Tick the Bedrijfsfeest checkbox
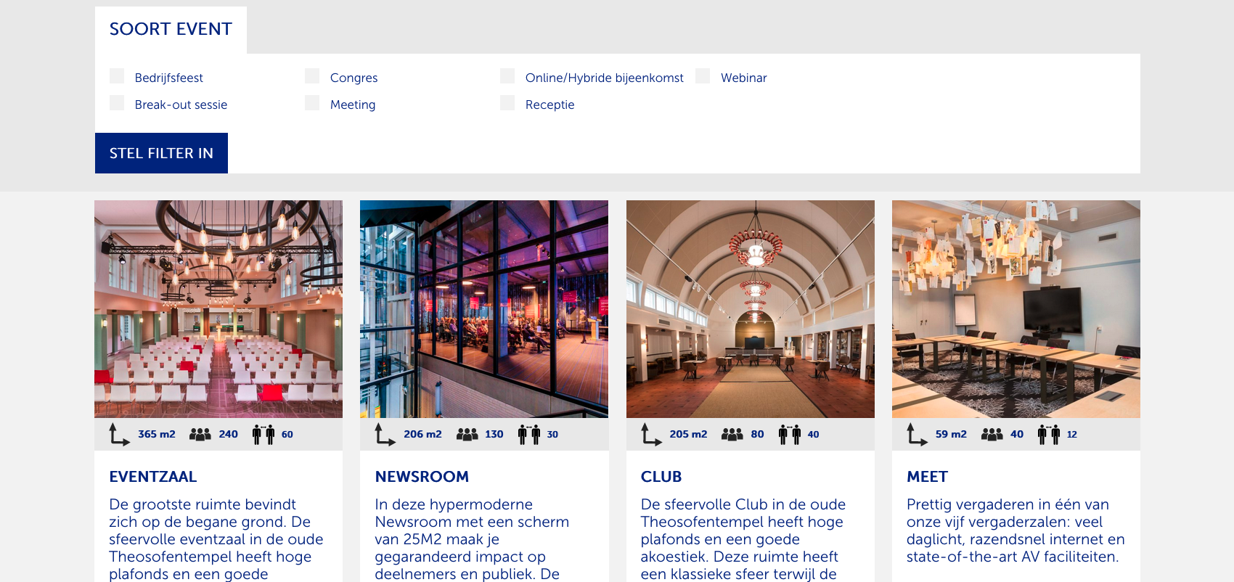Viewport: 1234px width, 582px height. (117, 76)
